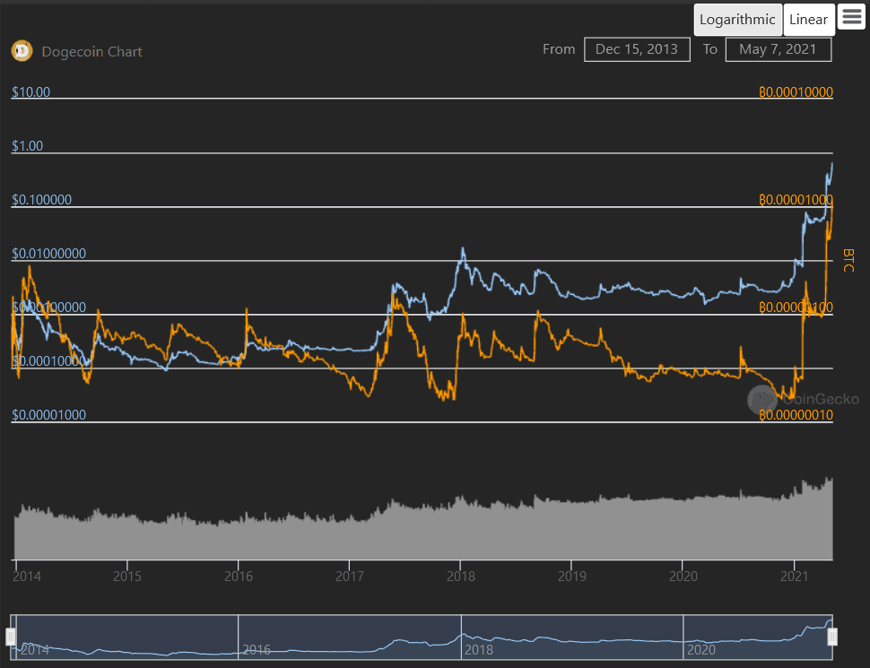Click the ₿0.00010000 BTC axis label
The width and height of the screenshot is (870, 668).
click(796, 91)
